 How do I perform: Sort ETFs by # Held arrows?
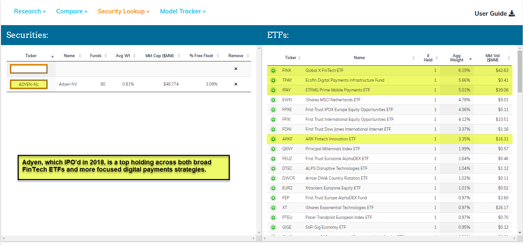(x=437, y=58)
